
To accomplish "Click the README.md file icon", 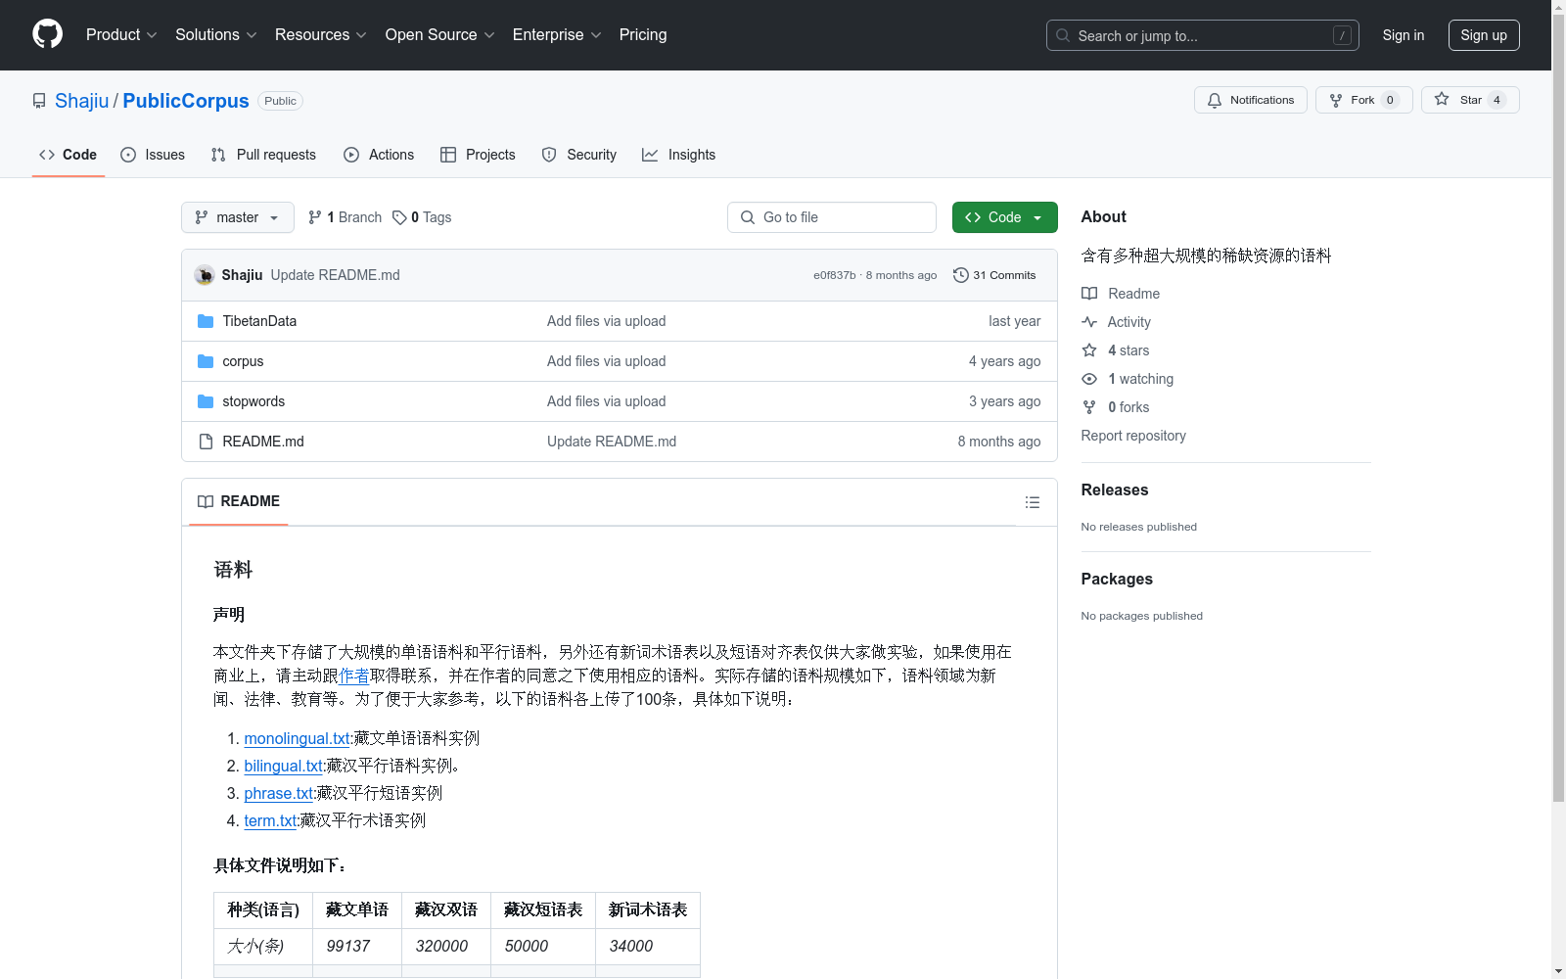I will point(206,442).
